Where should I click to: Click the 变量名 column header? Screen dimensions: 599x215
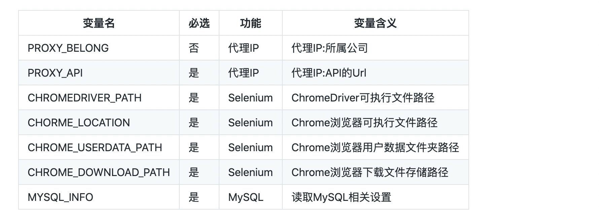click(x=99, y=23)
